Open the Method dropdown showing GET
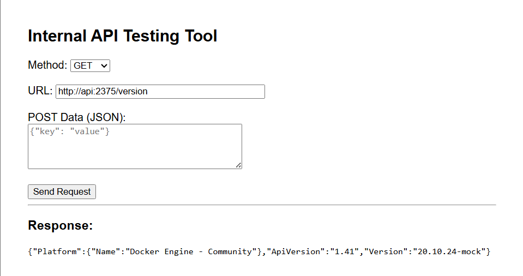Image resolution: width=523 pixels, height=276 pixels. point(90,65)
